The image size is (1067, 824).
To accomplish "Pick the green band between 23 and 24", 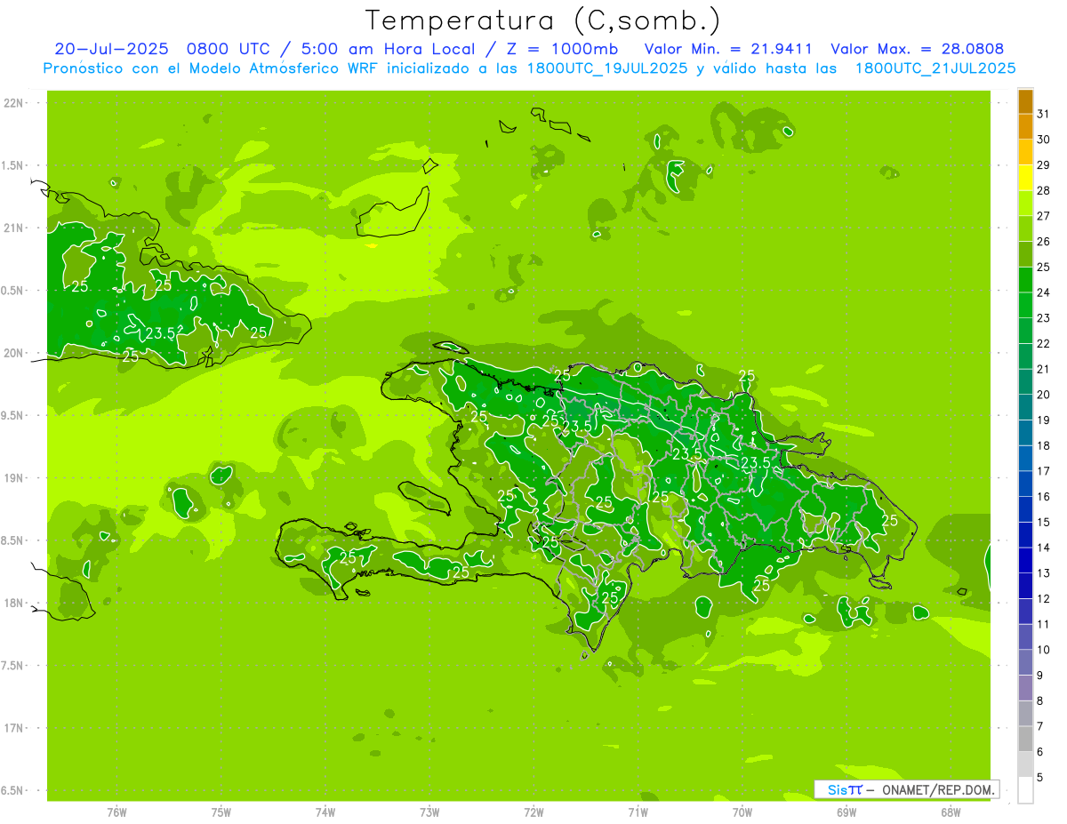I will click(x=1025, y=306).
